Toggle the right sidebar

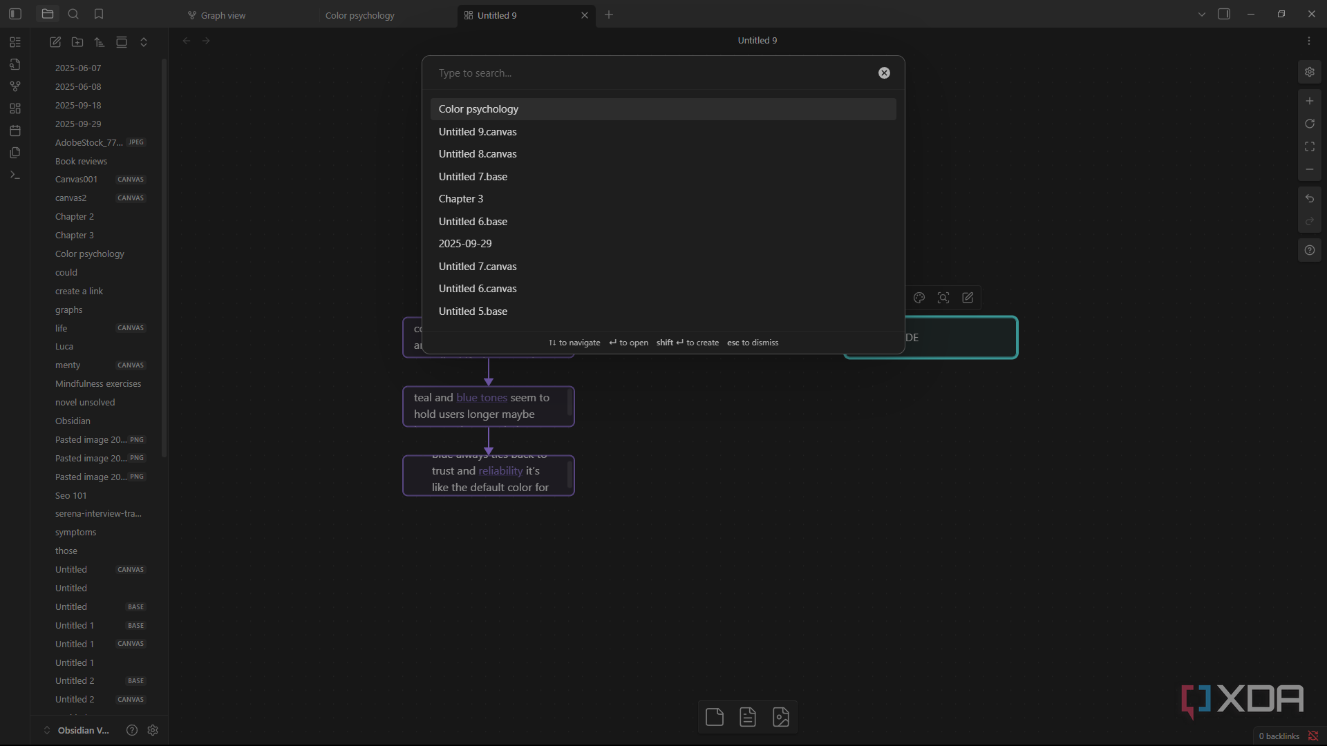pos(1224,14)
